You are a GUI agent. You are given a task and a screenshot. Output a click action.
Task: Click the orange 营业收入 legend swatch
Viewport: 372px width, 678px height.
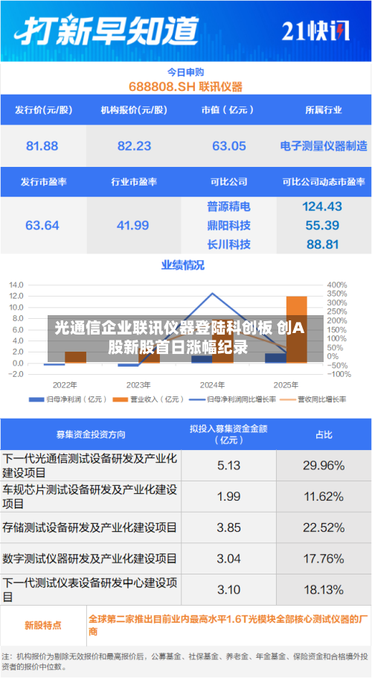121,399
